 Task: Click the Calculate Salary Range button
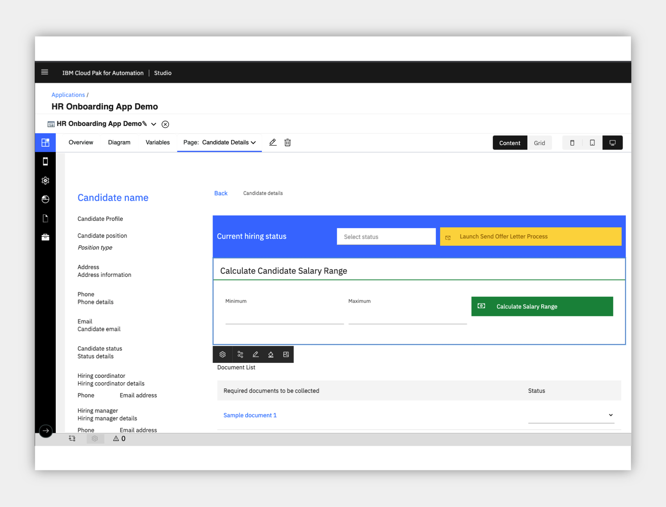(x=542, y=306)
